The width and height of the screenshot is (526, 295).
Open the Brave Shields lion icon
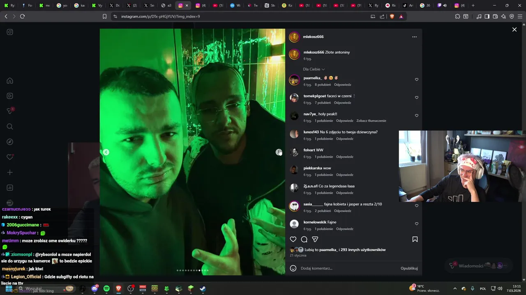tap(392, 16)
